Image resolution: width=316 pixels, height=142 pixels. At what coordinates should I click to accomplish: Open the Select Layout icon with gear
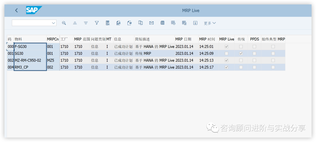(x=173, y=23)
